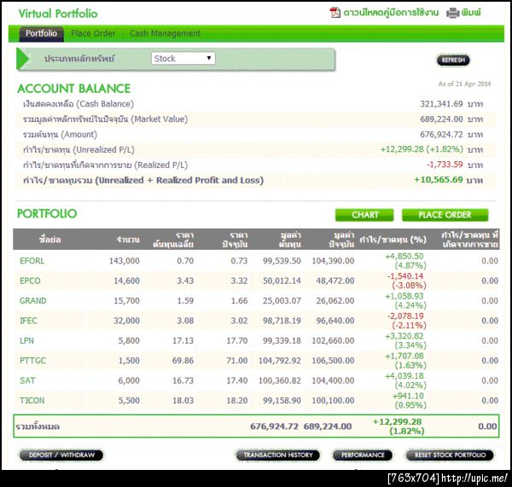Open the Performance report button

click(363, 455)
